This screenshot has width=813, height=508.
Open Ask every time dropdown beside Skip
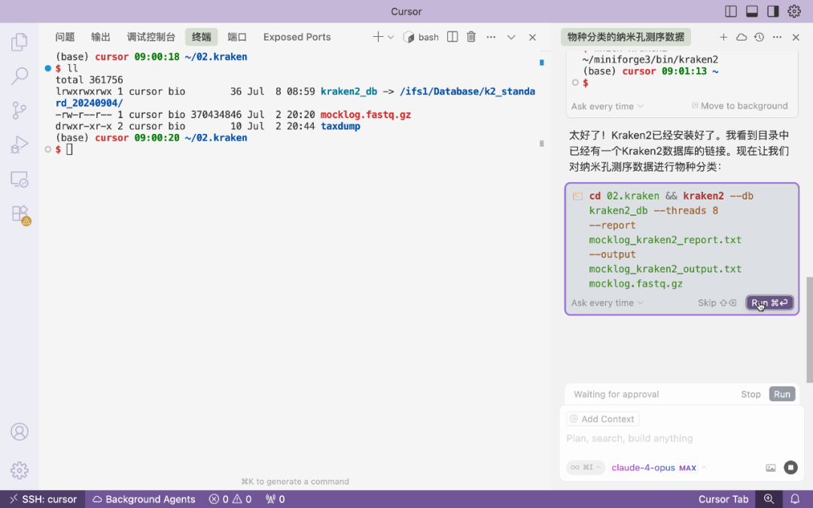tap(607, 303)
